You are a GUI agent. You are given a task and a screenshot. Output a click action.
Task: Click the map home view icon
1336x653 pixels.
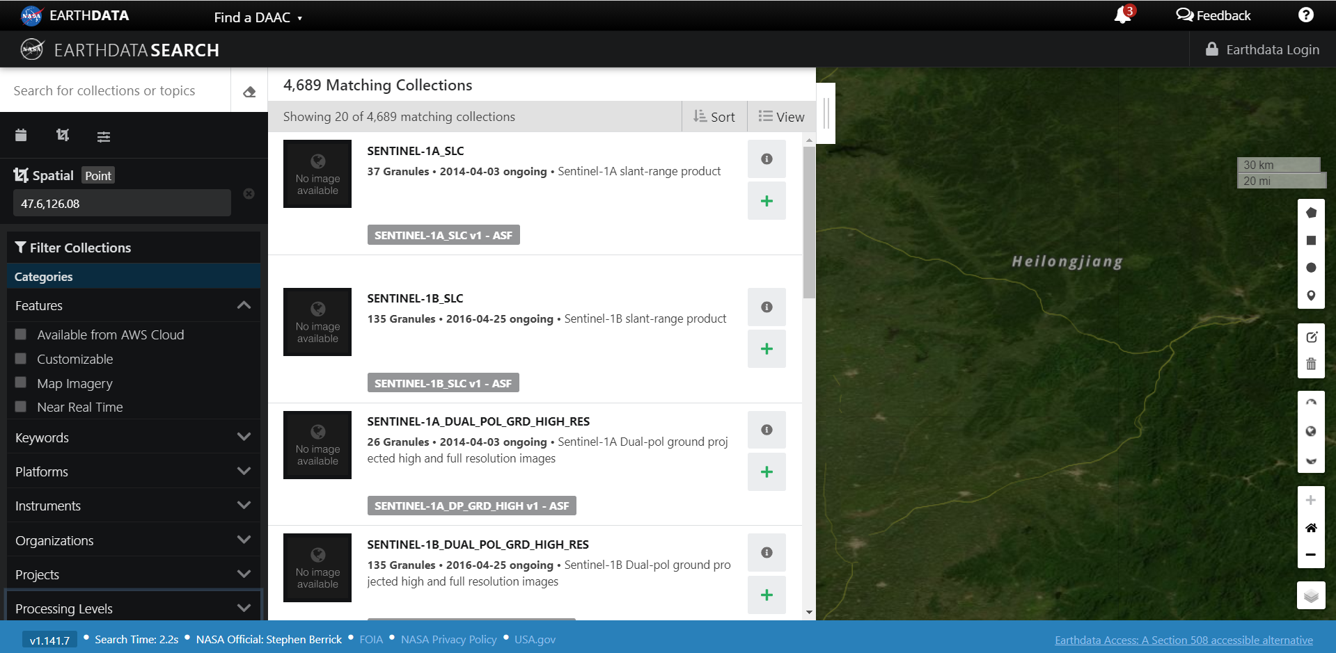pos(1311,528)
